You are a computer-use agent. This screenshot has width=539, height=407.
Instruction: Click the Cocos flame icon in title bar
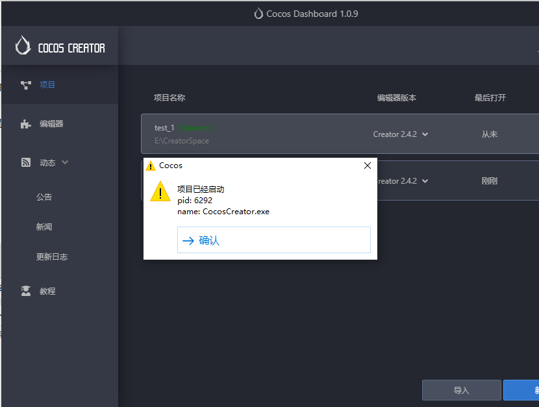pyautogui.click(x=258, y=14)
